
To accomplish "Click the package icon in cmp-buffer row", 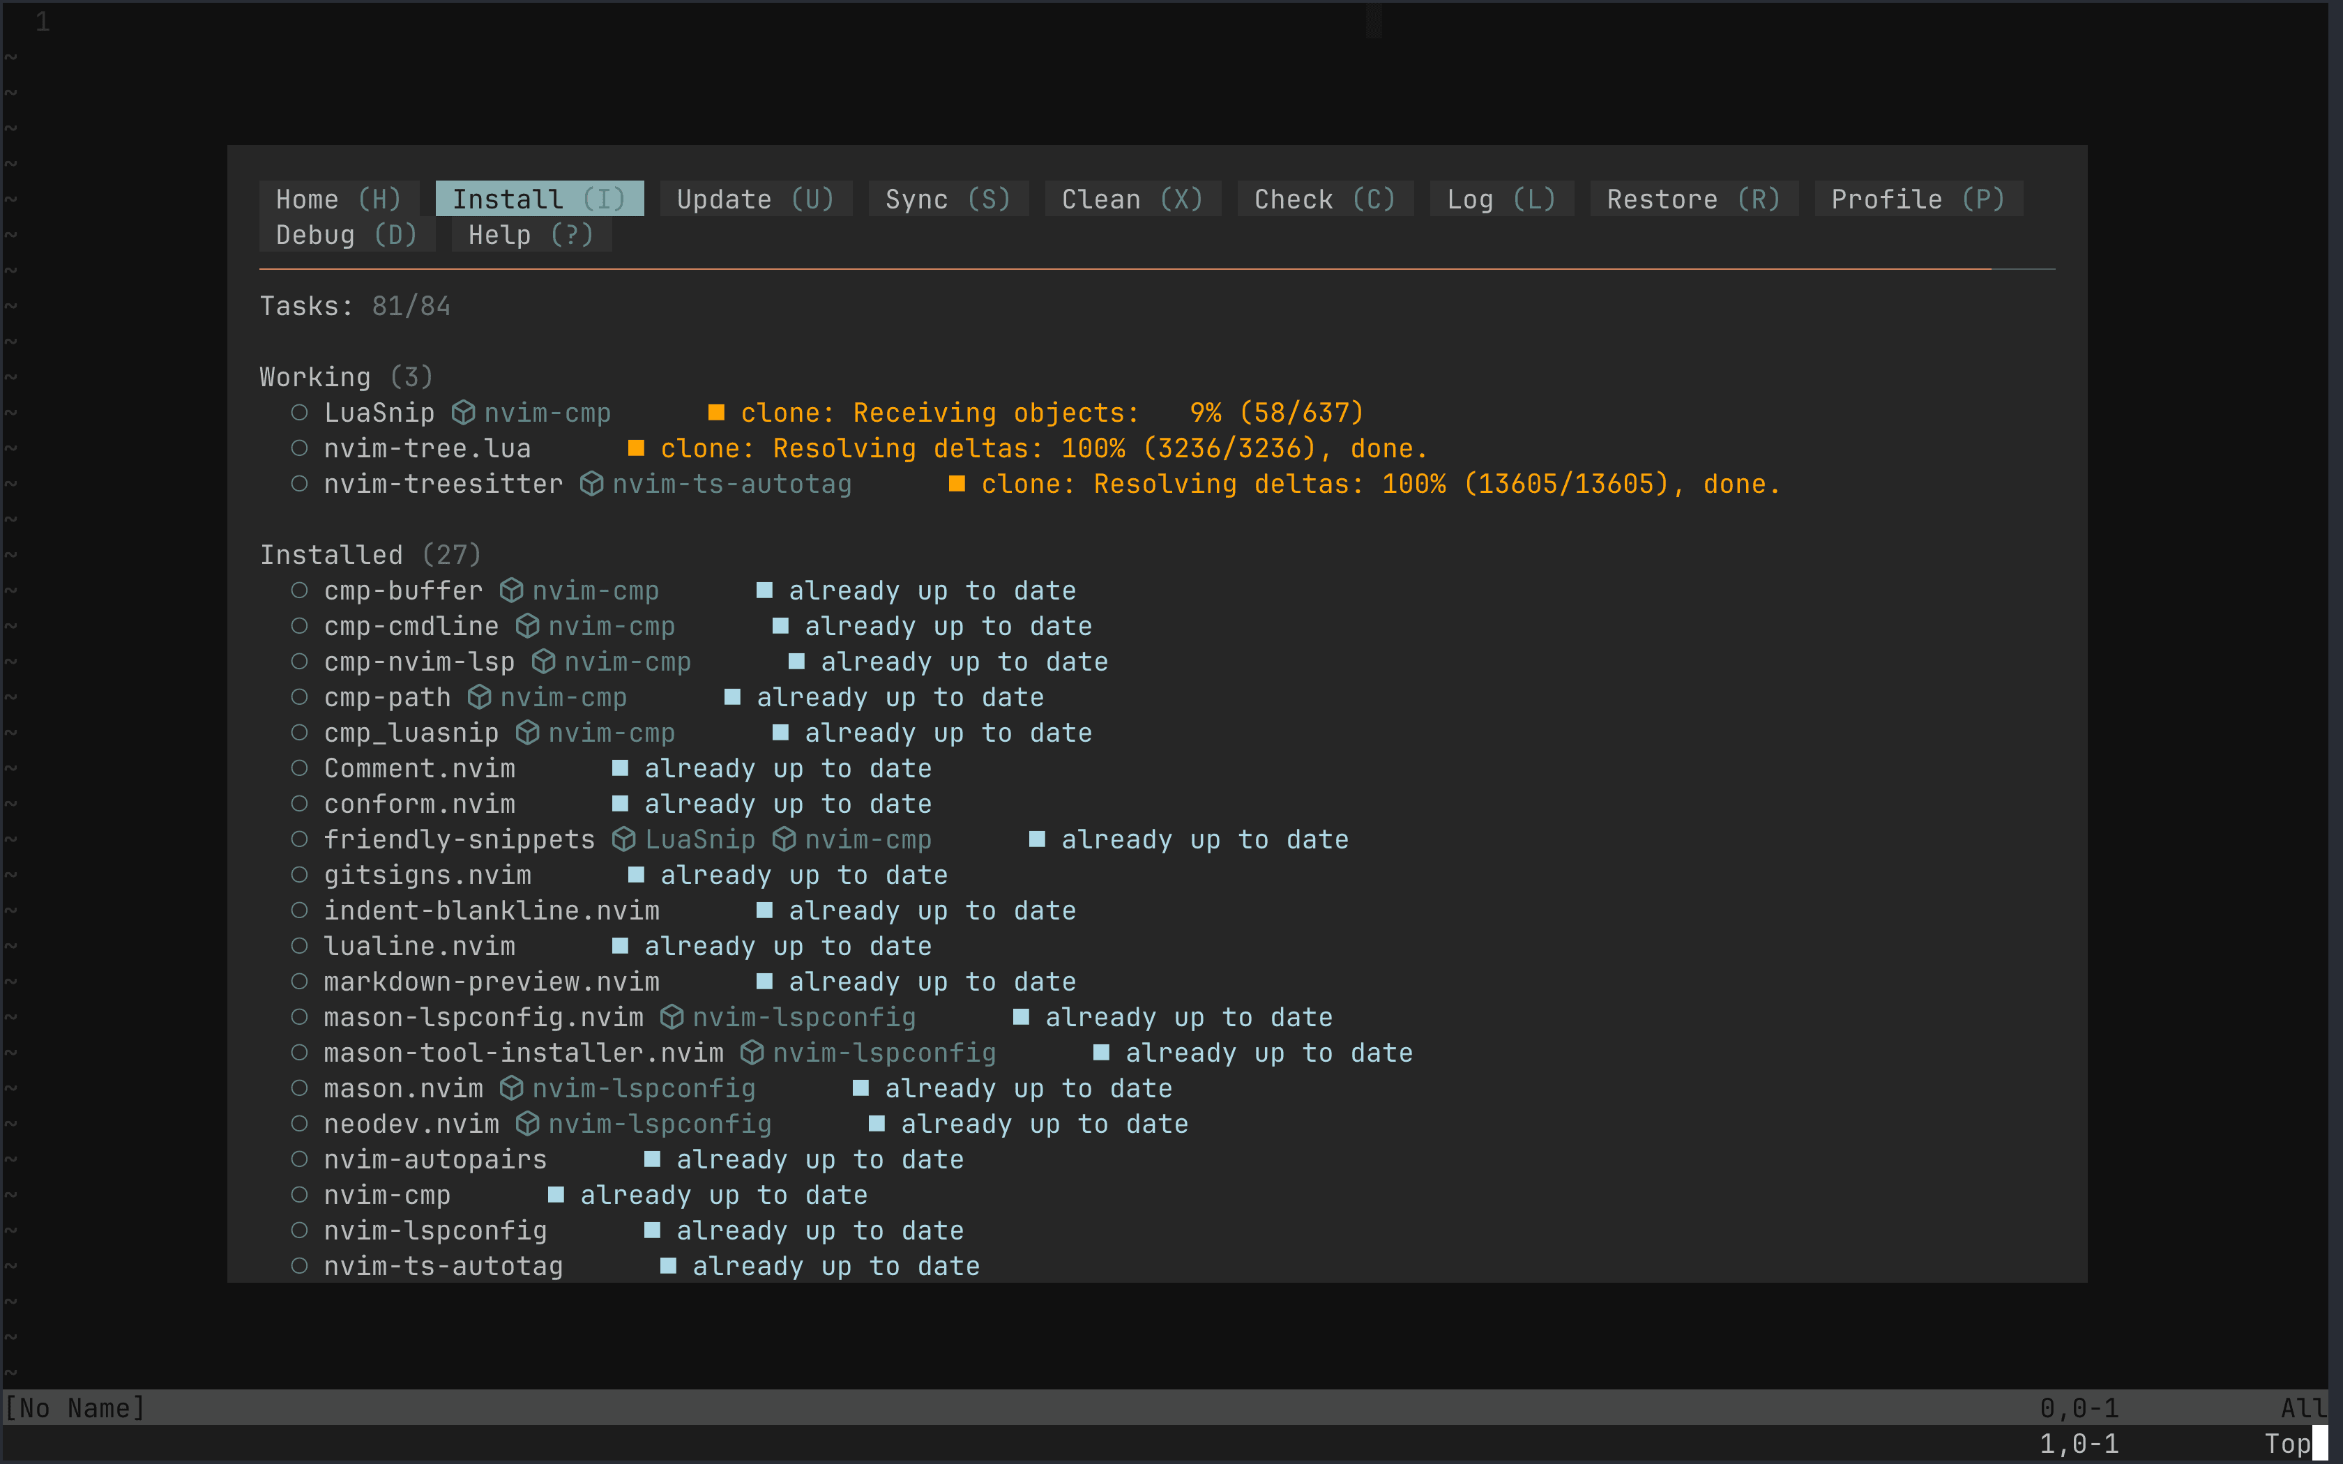I will click(x=511, y=590).
